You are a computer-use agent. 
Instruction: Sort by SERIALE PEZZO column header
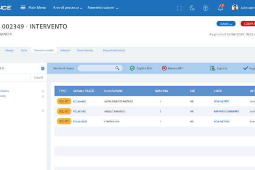pyautogui.click(x=83, y=91)
